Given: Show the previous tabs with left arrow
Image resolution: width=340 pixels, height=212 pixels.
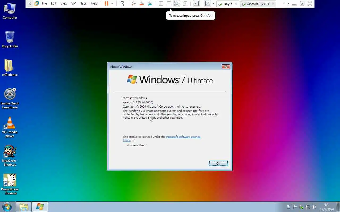Looking at the screenshot, I should coord(284,3).
